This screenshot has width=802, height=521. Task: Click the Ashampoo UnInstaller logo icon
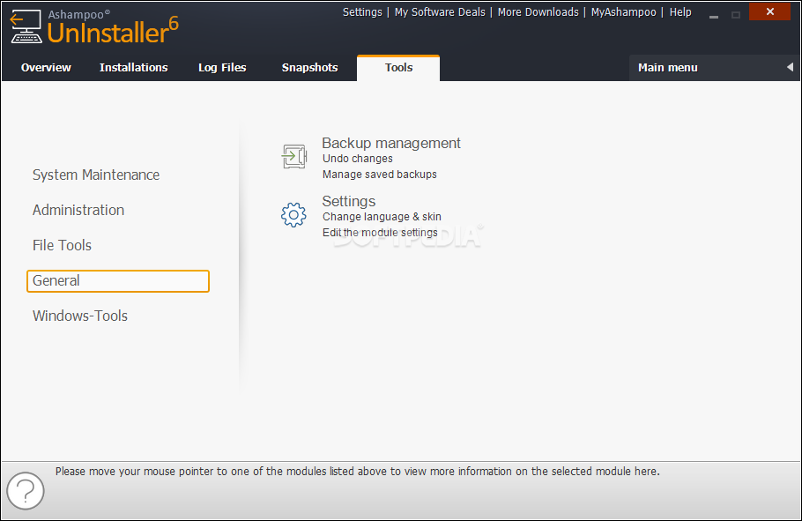26,27
